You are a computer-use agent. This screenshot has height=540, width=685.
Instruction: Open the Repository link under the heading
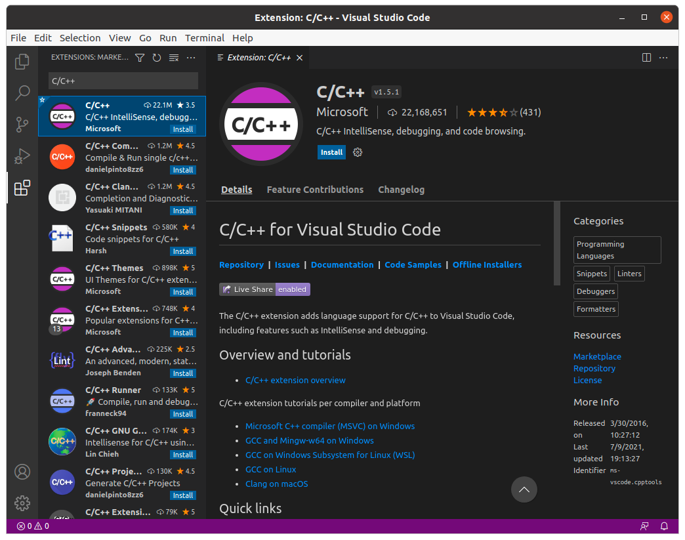(x=241, y=265)
